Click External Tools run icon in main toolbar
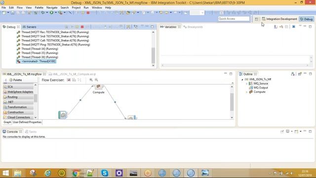The image size is (316, 178). click(60, 12)
